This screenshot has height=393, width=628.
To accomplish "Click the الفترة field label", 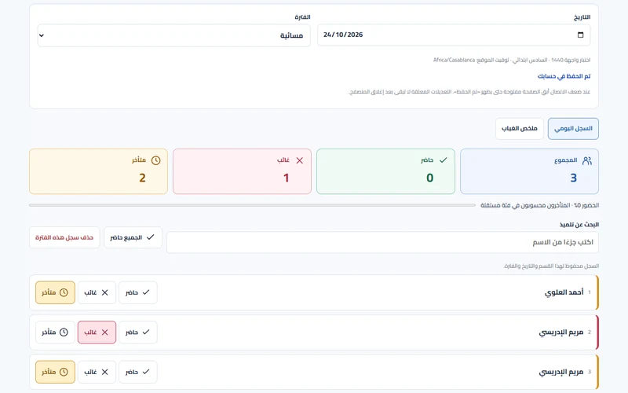I will pyautogui.click(x=302, y=17).
